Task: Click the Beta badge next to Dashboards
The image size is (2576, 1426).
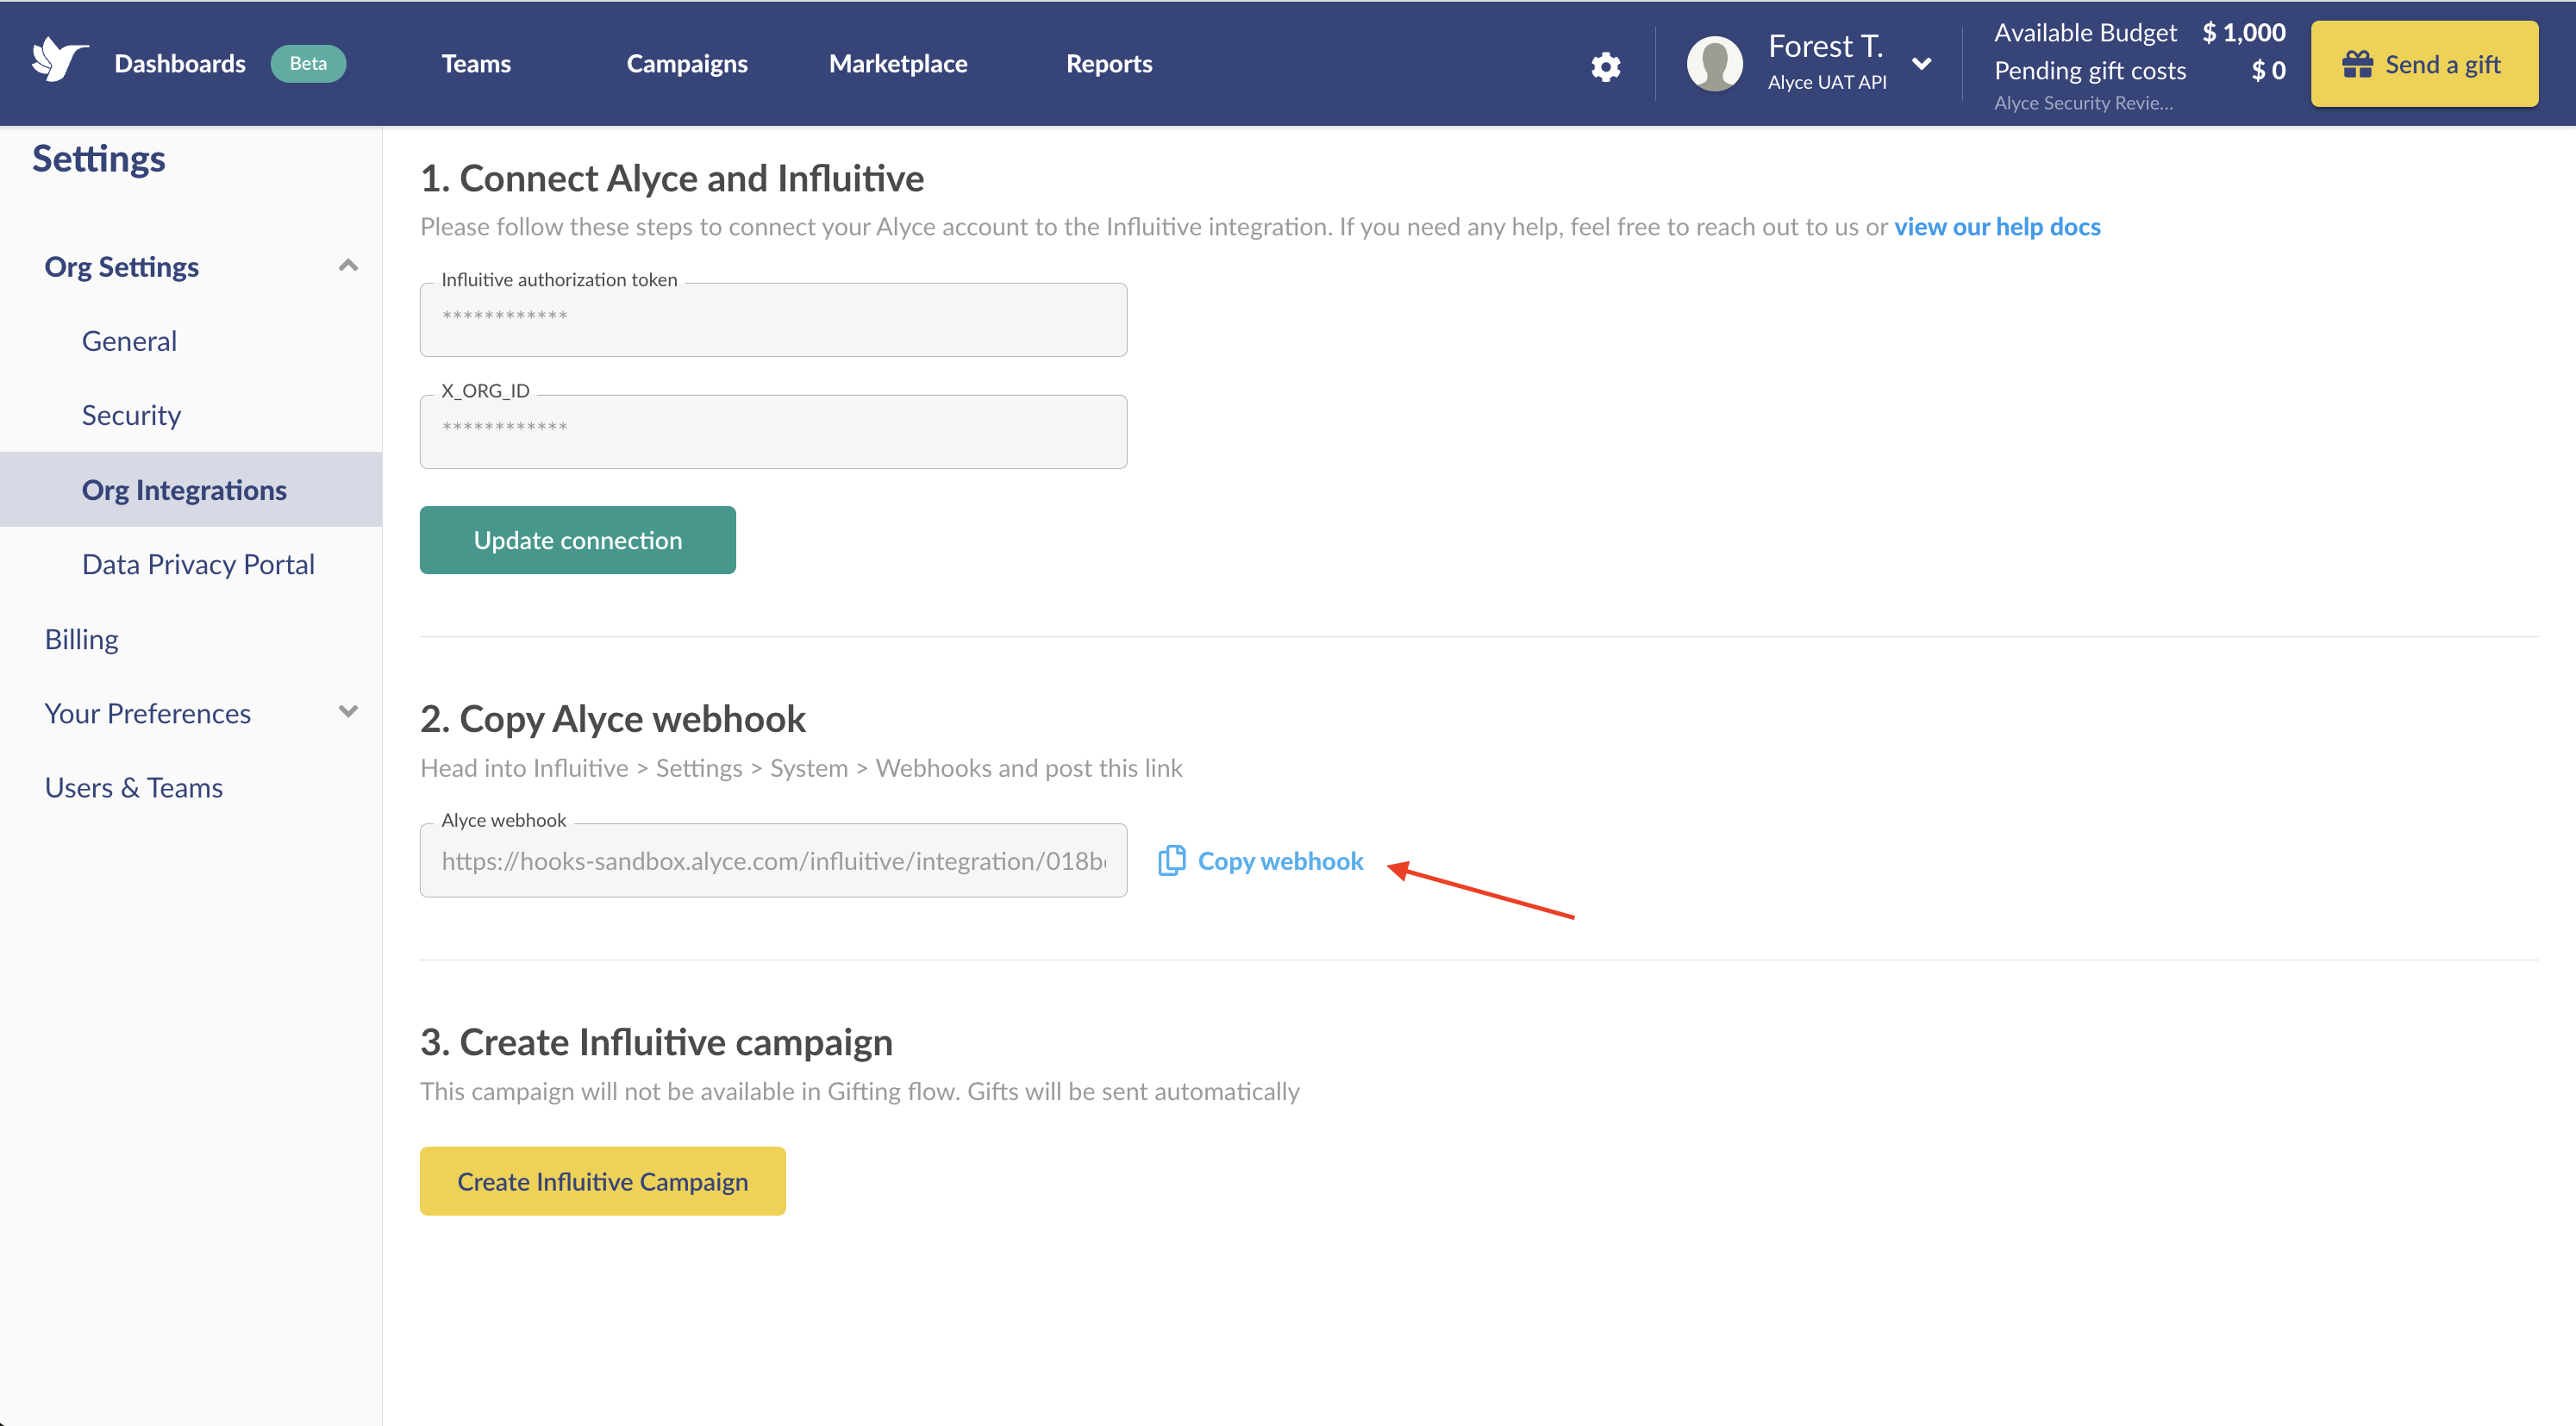Action: click(x=308, y=62)
